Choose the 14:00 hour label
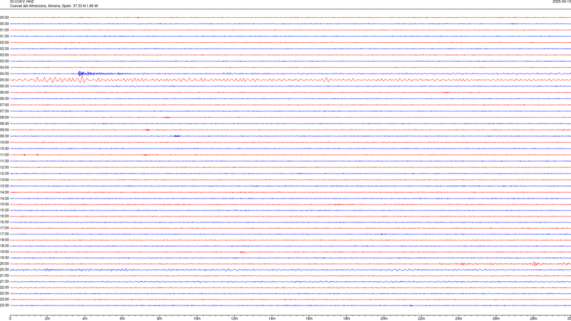 4,192
